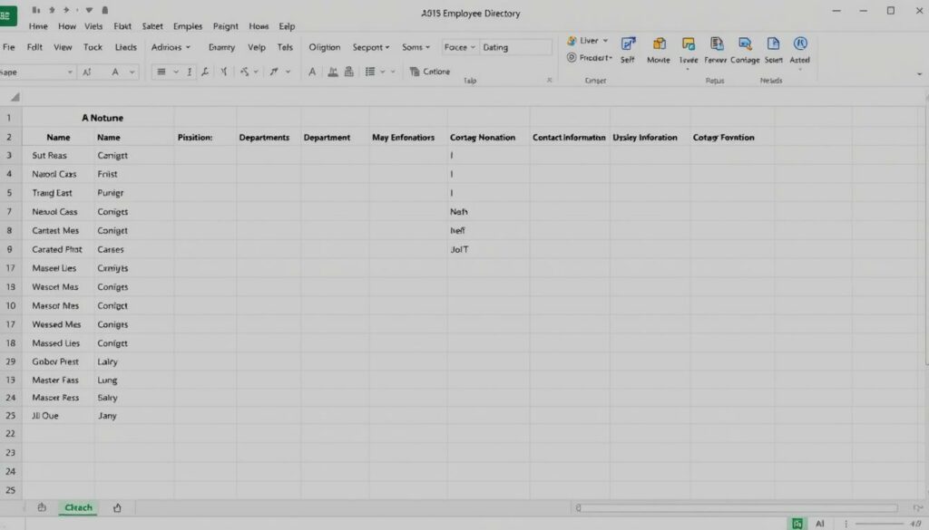The image size is (929, 530).
Task: Click the dialog launcher beside Talp group
Action: click(x=549, y=80)
